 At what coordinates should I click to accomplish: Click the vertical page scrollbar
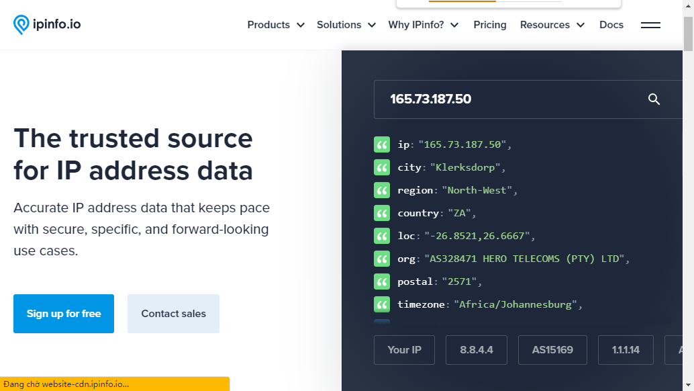coord(688,202)
